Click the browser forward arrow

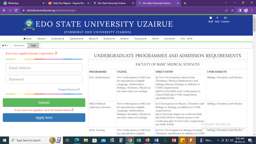pyautogui.click(x=10, y=10)
